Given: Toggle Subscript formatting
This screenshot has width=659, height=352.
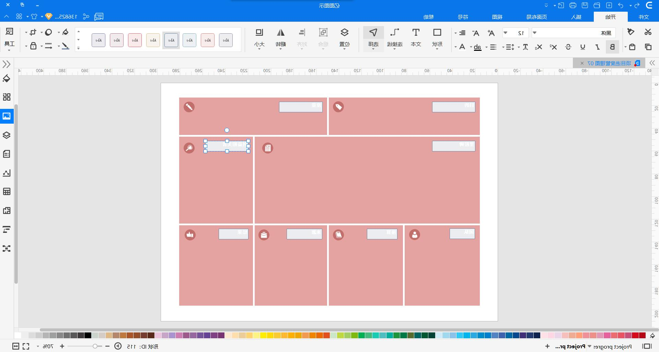Looking at the screenshot, I should click(x=539, y=47).
